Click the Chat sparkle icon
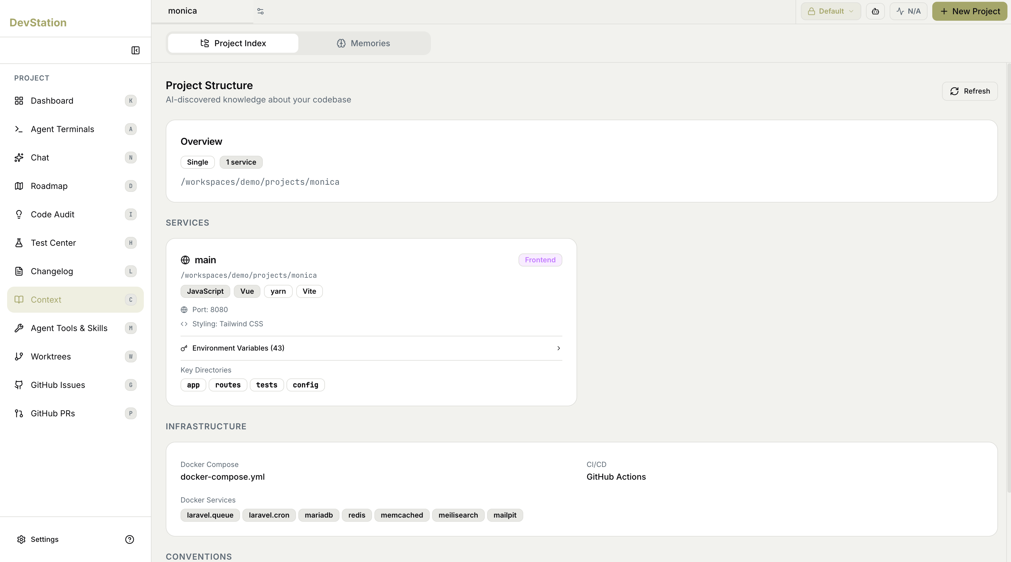 [x=19, y=158]
